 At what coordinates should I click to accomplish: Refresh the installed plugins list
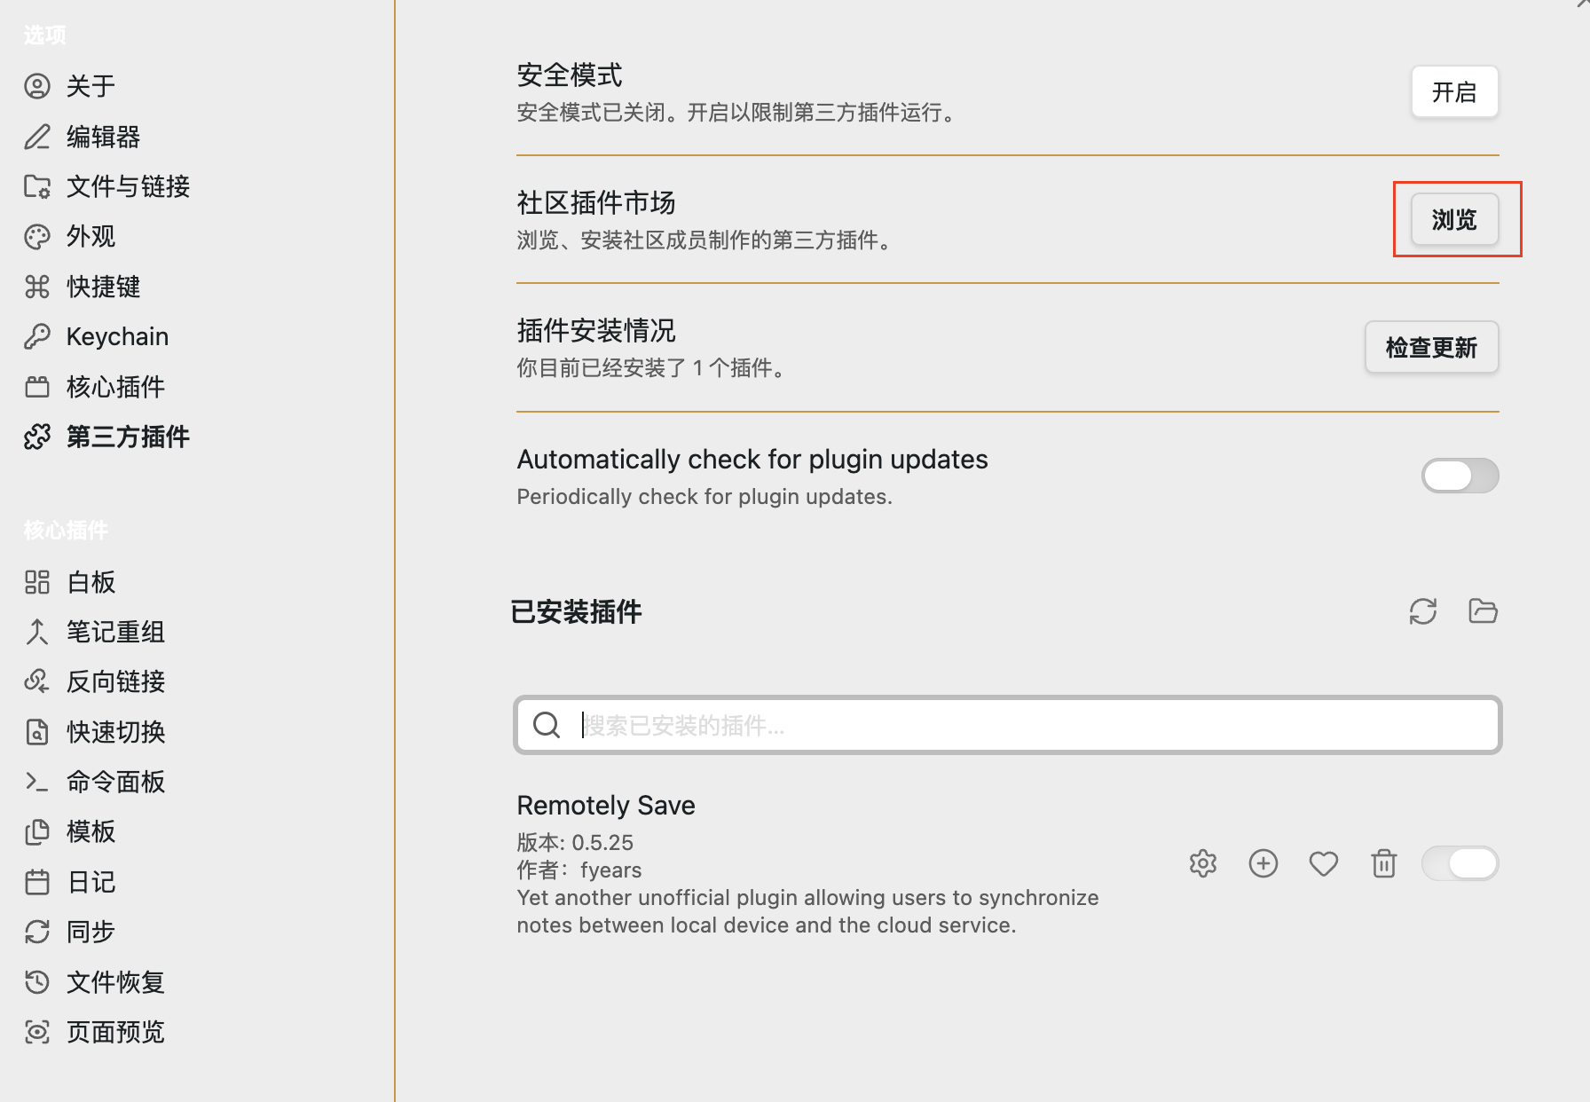tap(1423, 611)
